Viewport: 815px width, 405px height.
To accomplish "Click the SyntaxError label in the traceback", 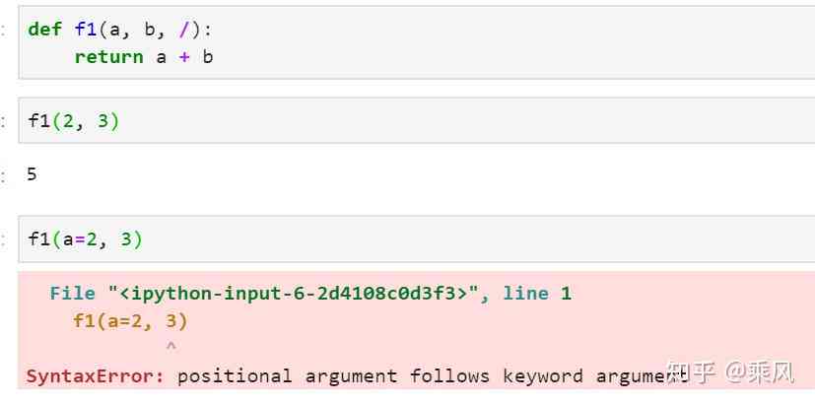I will [96, 375].
